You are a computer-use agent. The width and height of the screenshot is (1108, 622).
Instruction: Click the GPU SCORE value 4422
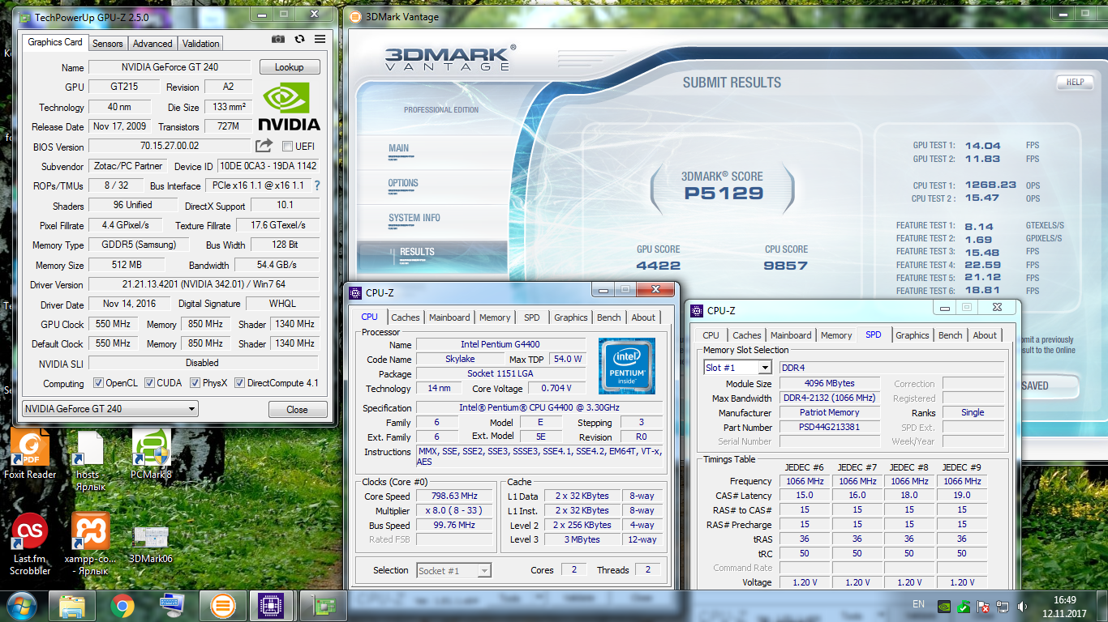(659, 266)
